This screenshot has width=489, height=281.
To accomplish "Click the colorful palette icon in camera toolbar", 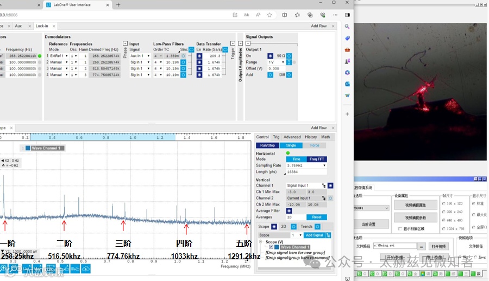I will [x=423, y=274].
